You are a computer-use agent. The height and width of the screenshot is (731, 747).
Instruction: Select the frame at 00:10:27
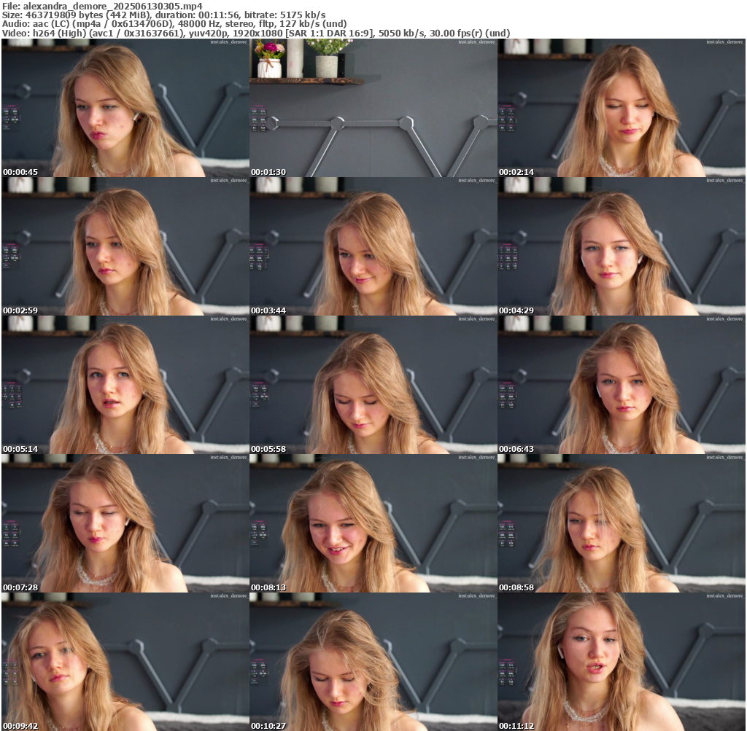(373, 662)
